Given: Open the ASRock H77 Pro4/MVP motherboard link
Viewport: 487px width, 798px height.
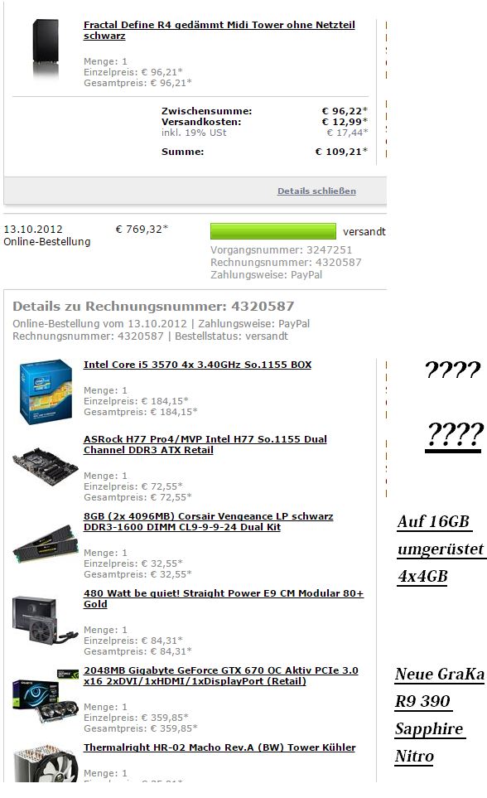Looking at the screenshot, I should [x=205, y=444].
